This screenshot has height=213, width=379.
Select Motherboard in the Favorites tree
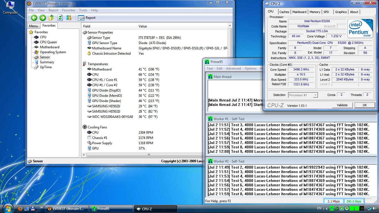point(49,47)
